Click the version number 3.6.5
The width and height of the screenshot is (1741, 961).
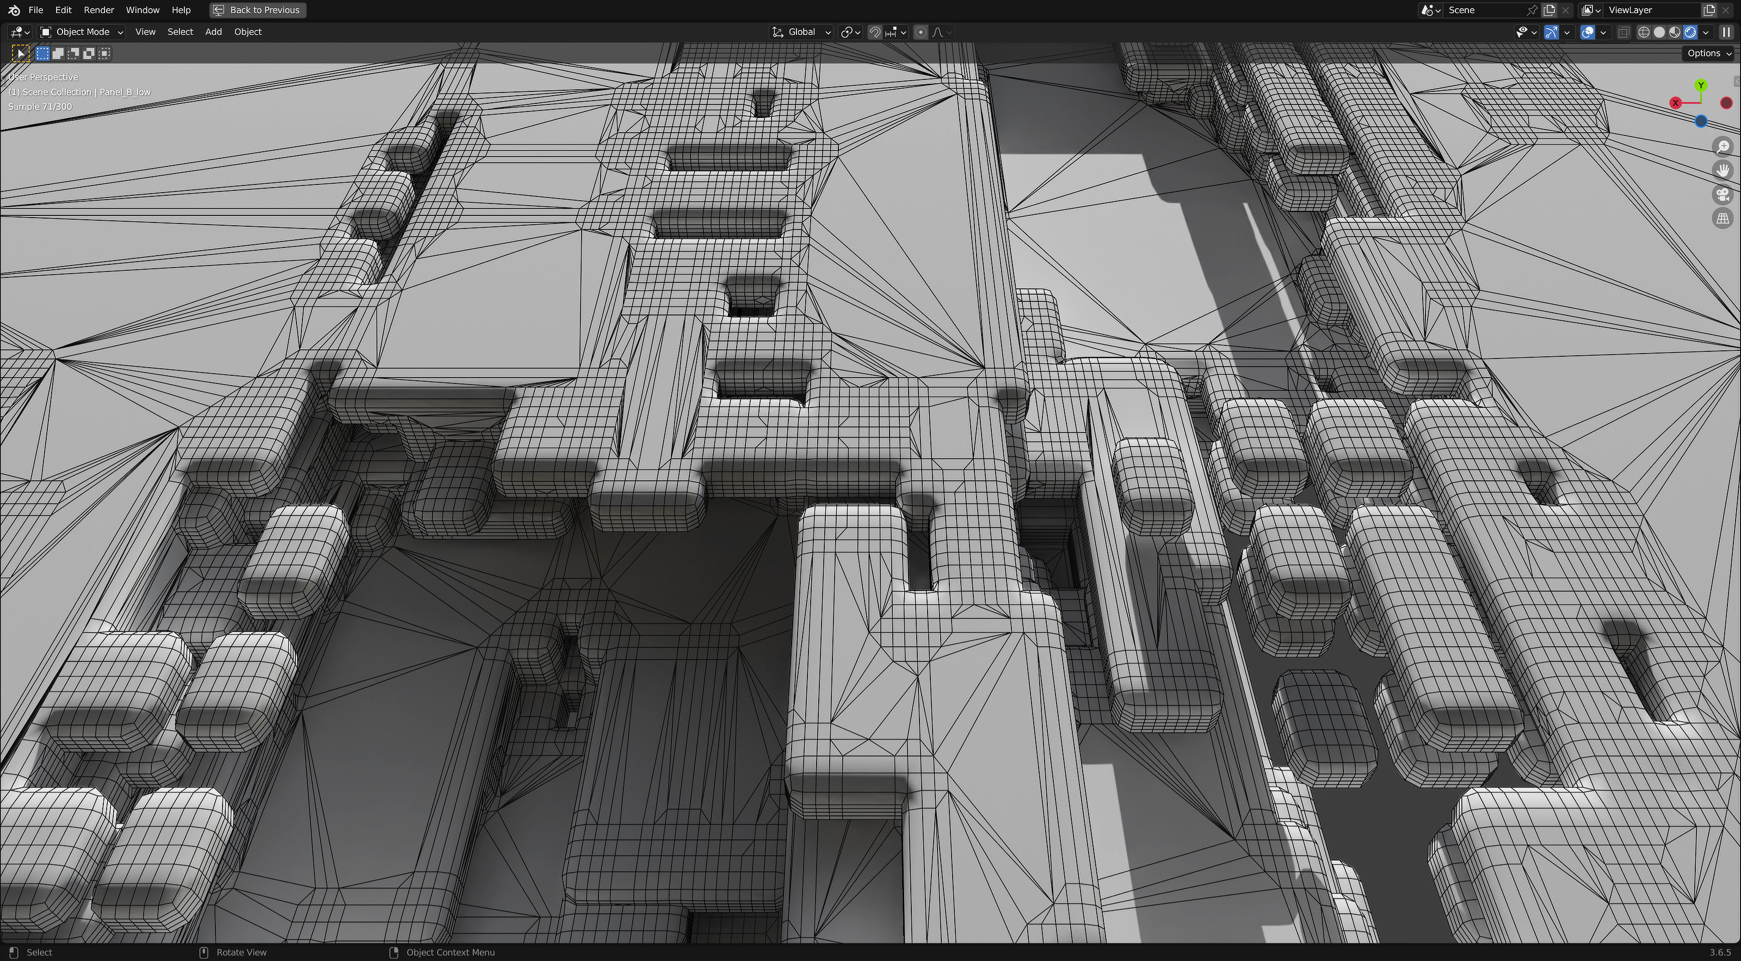[1720, 952]
